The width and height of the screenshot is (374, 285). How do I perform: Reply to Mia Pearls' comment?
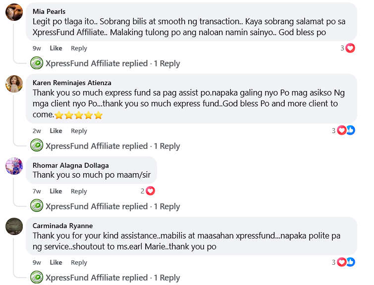pos(79,48)
